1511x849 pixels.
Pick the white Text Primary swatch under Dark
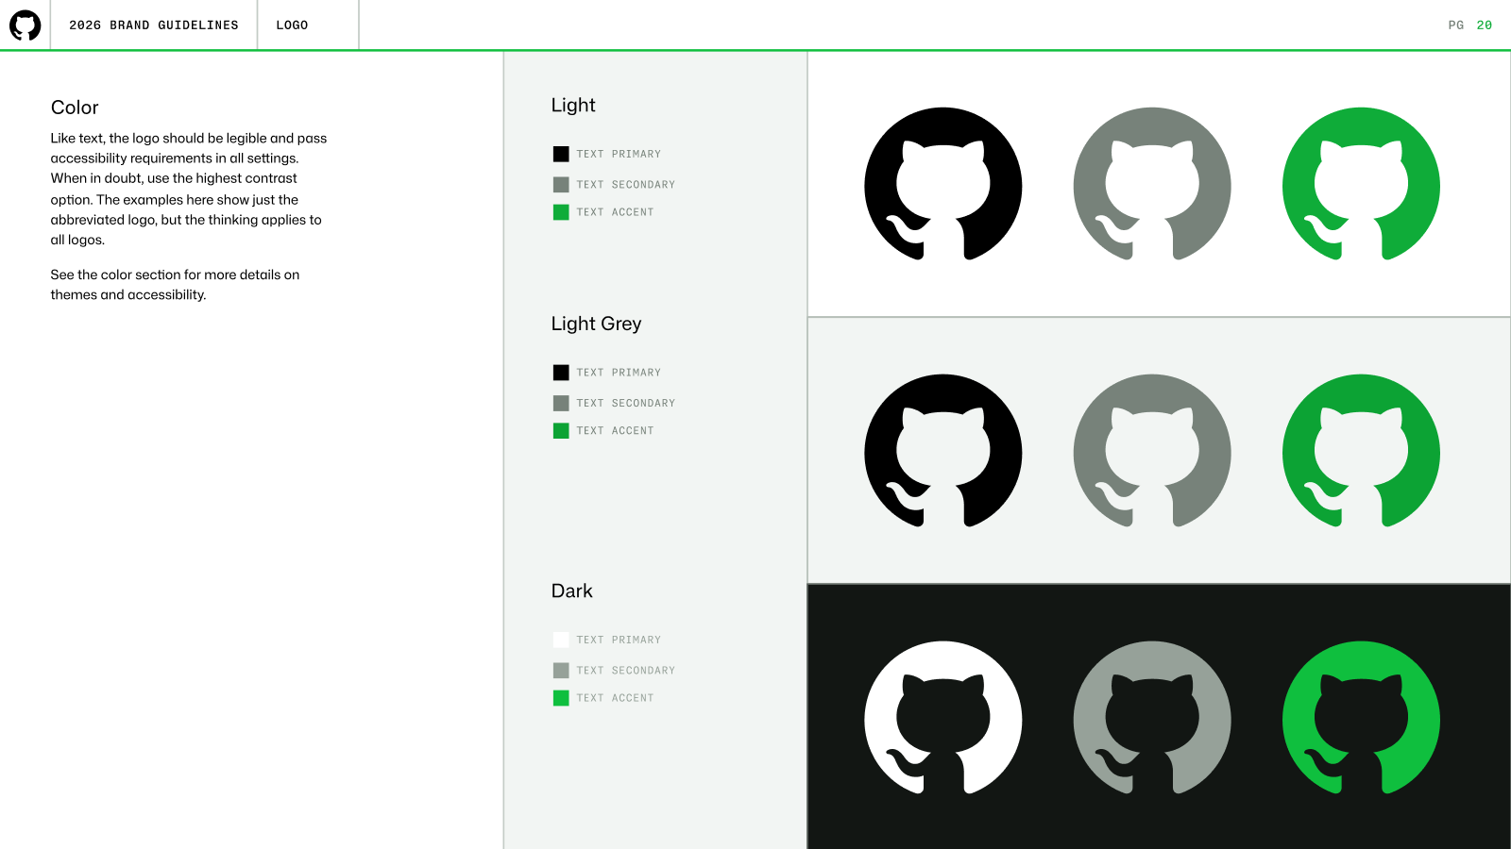tap(561, 640)
